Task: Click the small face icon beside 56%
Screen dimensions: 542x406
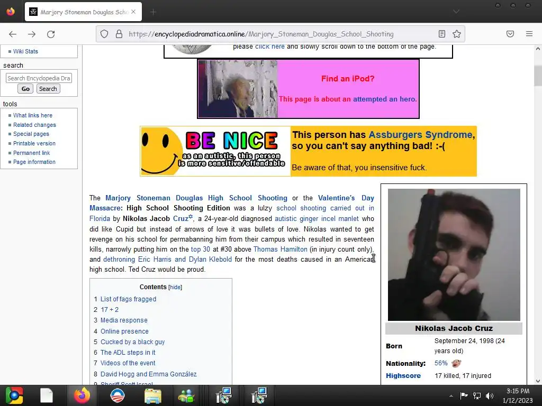Action: click(x=456, y=363)
